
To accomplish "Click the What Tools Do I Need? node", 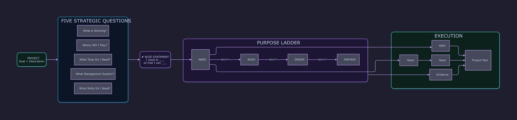I will coord(93,60).
